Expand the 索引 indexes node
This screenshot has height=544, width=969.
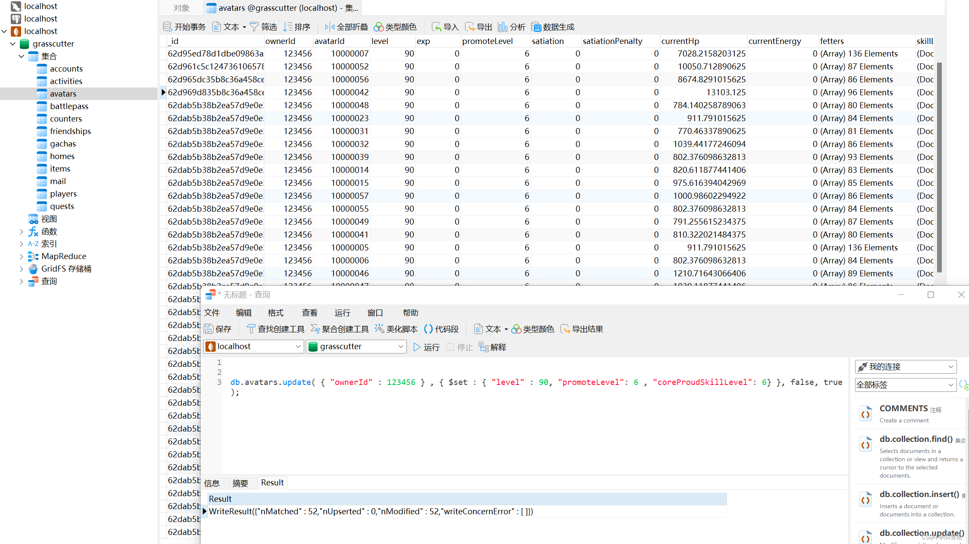coord(22,244)
